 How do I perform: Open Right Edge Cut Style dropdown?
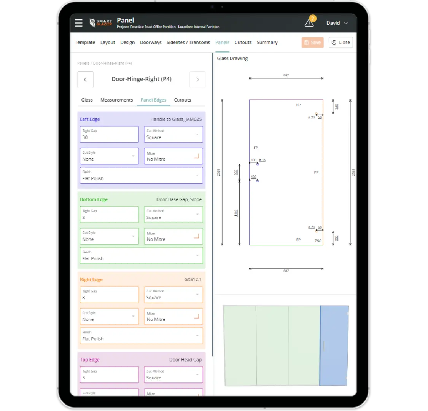click(109, 316)
